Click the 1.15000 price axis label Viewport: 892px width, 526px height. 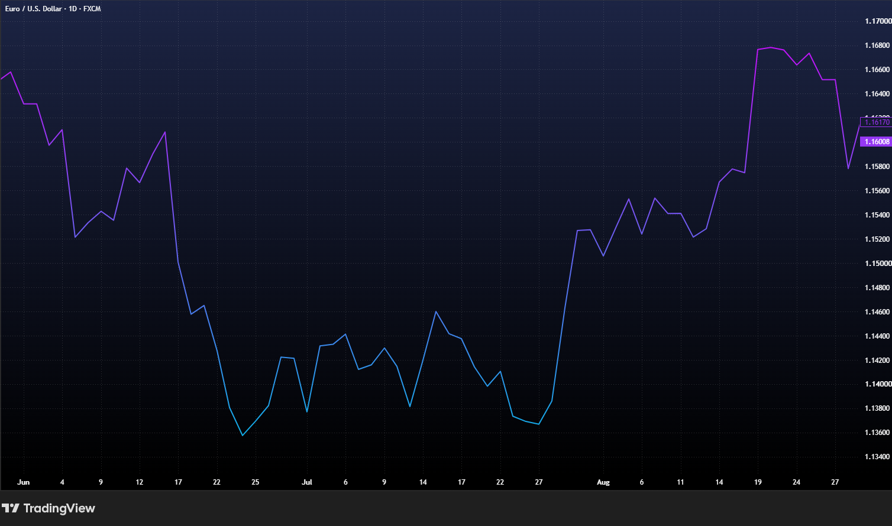[878, 264]
